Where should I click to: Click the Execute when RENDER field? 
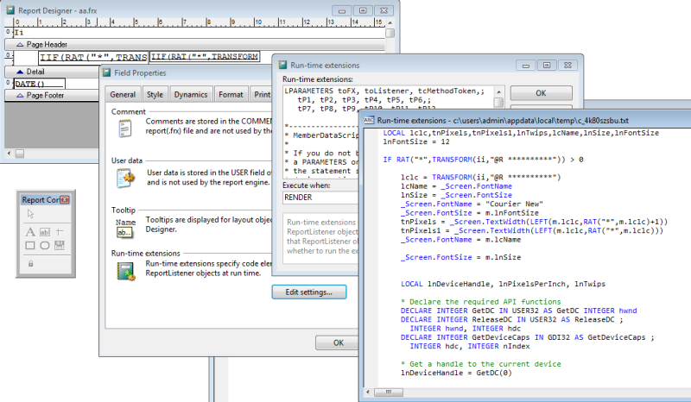tap(320, 198)
